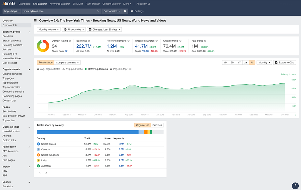Open http + https protocol dropdown
The image size is (301, 190).
[12, 11]
